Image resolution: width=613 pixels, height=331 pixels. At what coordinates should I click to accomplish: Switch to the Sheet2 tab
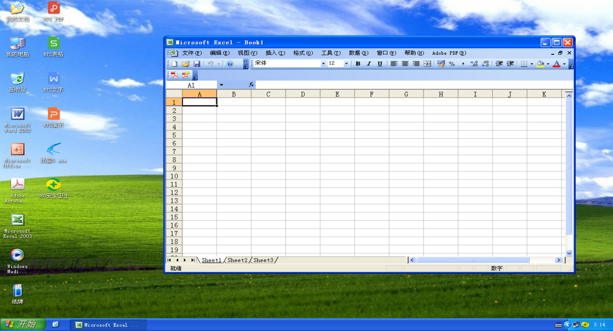pyautogui.click(x=238, y=260)
